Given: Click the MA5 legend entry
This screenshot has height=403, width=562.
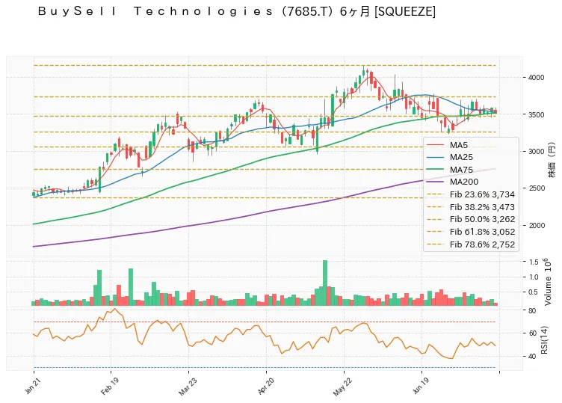Looking at the screenshot, I should [x=447, y=145].
